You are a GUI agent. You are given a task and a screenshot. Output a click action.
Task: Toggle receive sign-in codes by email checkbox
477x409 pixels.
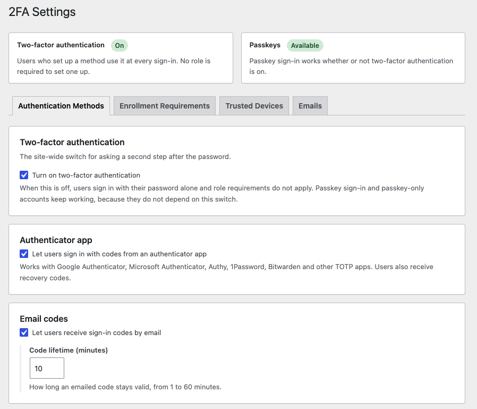coord(24,332)
